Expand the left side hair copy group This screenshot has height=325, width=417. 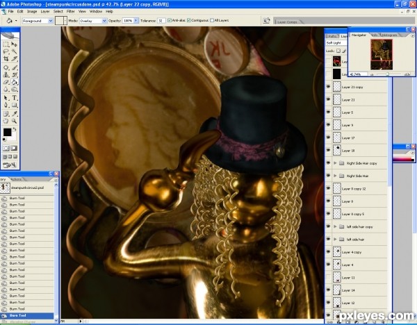[x=336, y=226]
